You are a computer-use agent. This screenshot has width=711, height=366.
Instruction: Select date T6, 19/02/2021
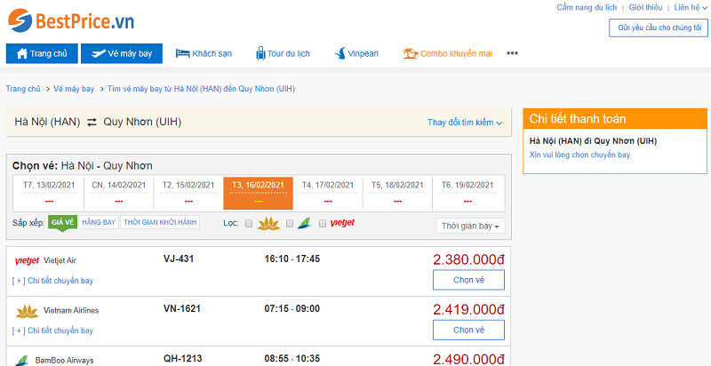pos(467,193)
